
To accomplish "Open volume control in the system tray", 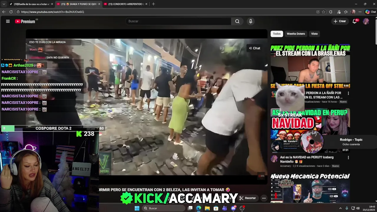I will (358, 208).
